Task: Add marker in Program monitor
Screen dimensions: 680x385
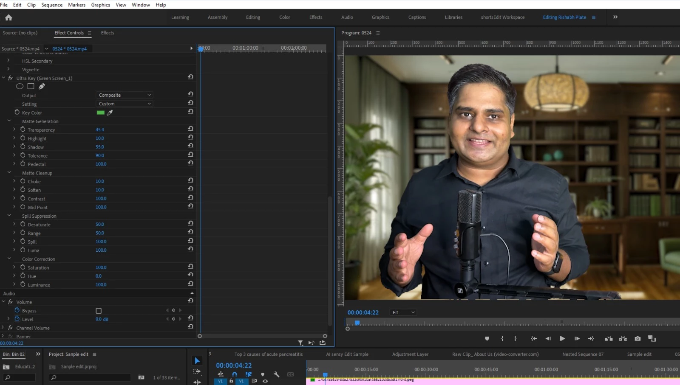Action: point(487,339)
